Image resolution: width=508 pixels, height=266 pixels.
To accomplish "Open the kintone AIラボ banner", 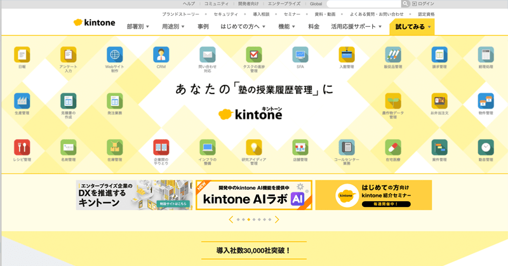I will tap(253, 195).
